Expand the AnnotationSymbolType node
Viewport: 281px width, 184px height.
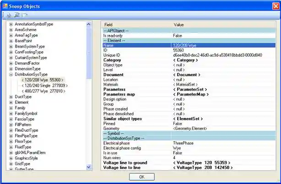pos(11,23)
